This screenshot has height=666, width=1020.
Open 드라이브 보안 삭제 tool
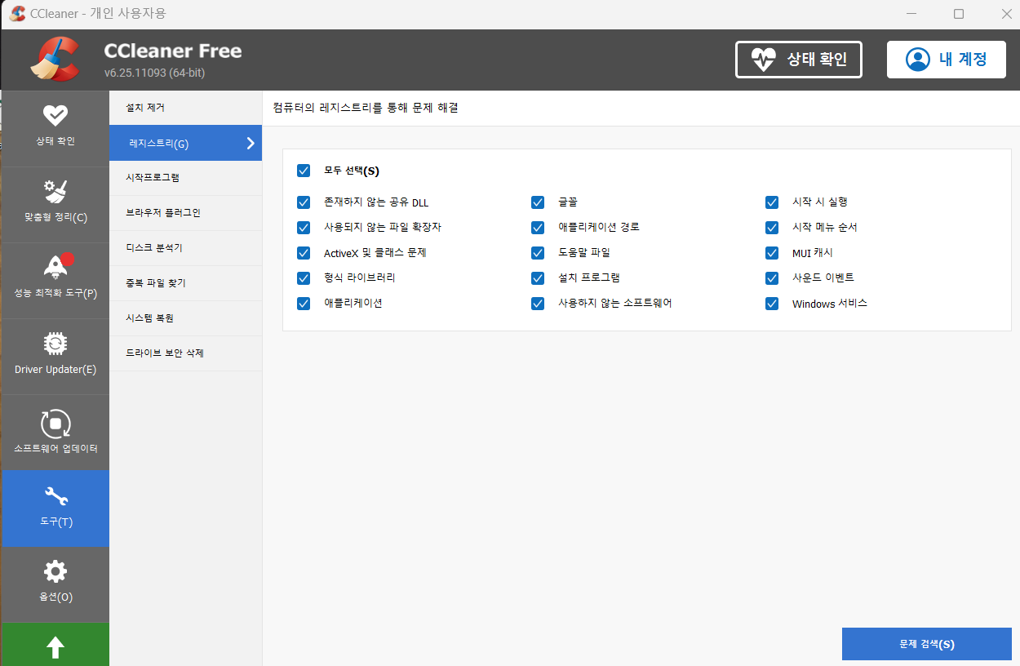(185, 353)
